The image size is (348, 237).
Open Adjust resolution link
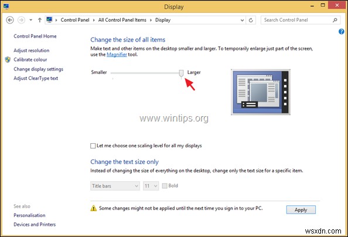32,50
